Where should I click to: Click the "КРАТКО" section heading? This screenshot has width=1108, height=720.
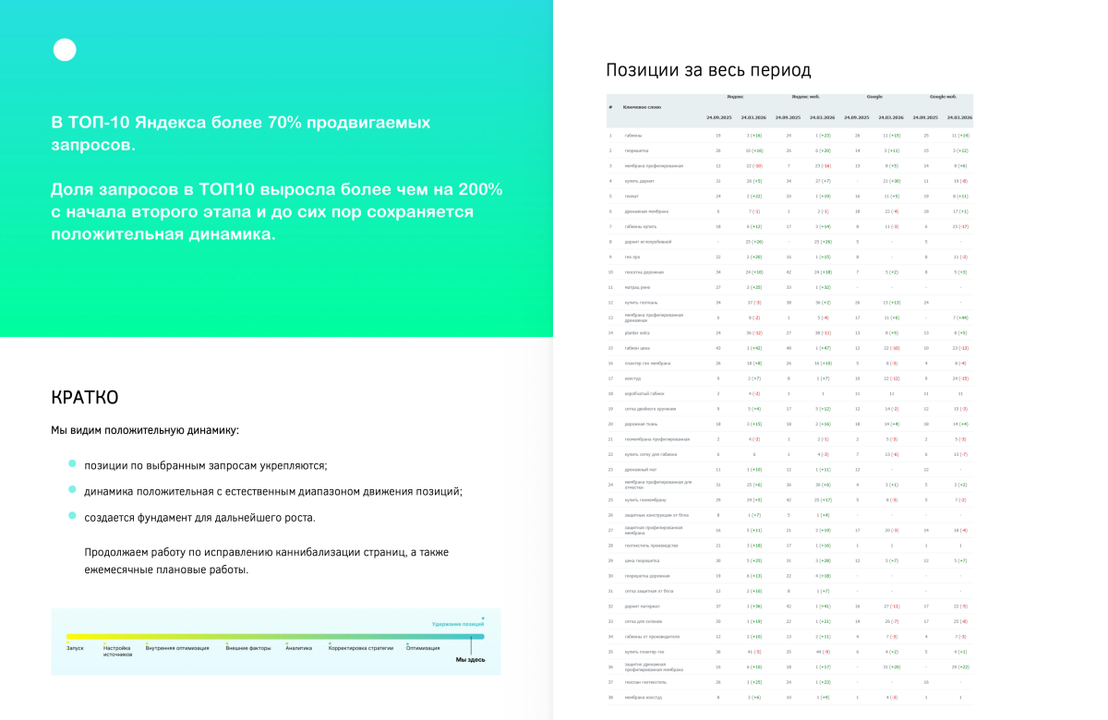point(84,398)
